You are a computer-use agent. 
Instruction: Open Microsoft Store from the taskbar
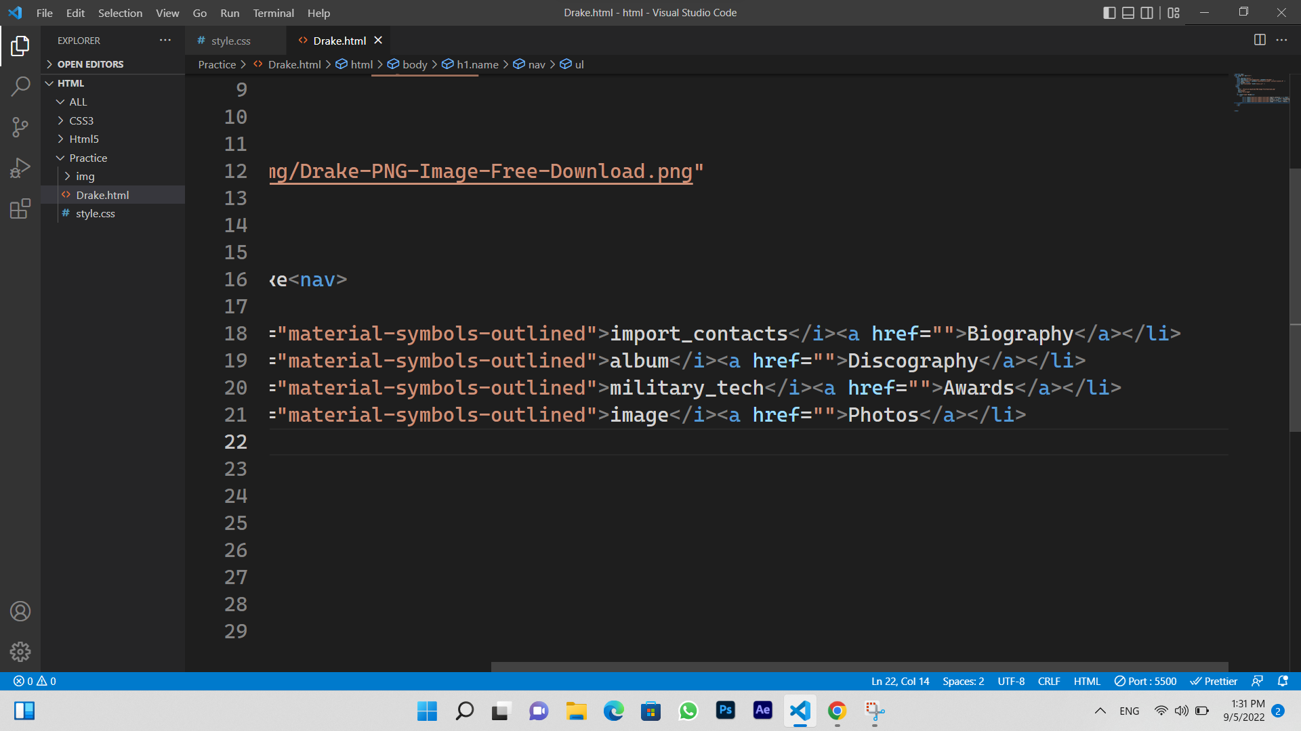pyautogui.click(x=650, y=711)
